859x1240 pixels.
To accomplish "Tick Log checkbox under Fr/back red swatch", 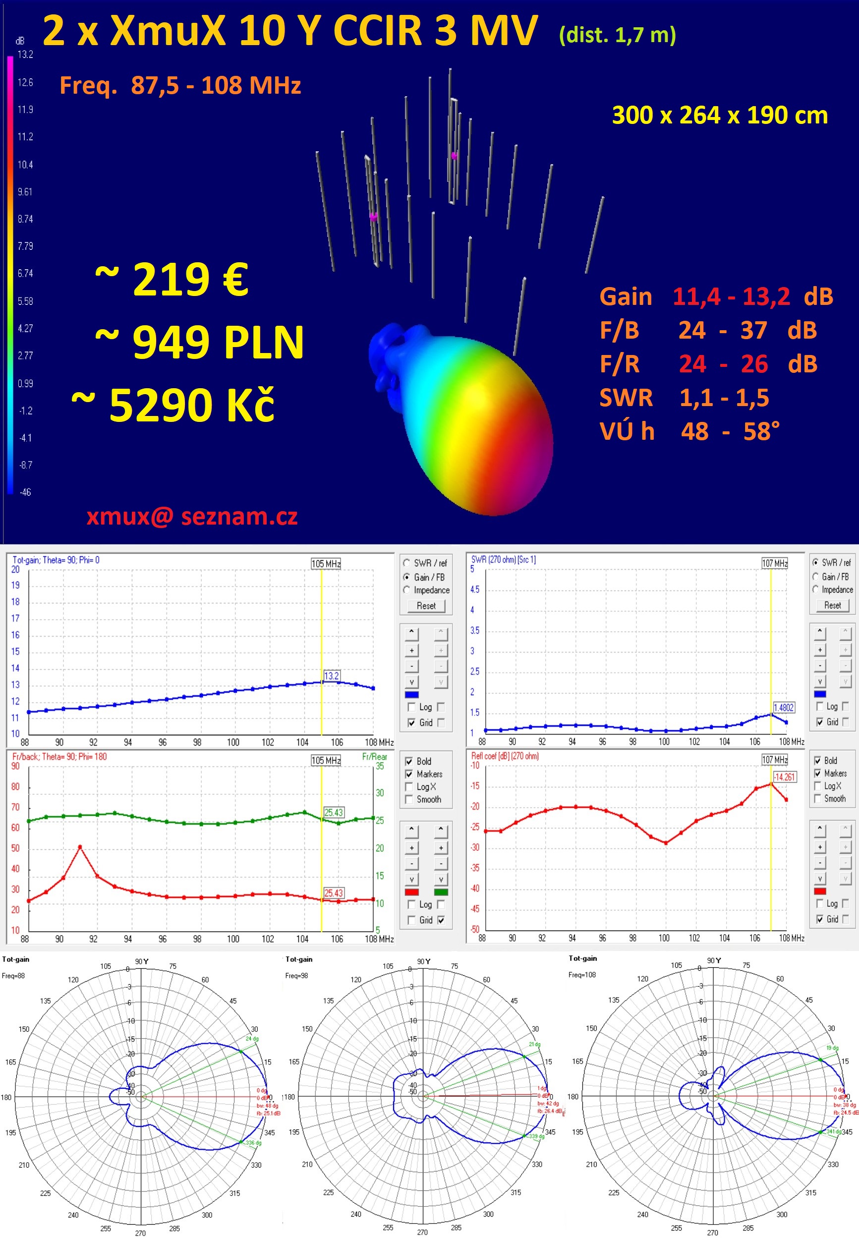I will pyautogui.click(x=412, y=905).
